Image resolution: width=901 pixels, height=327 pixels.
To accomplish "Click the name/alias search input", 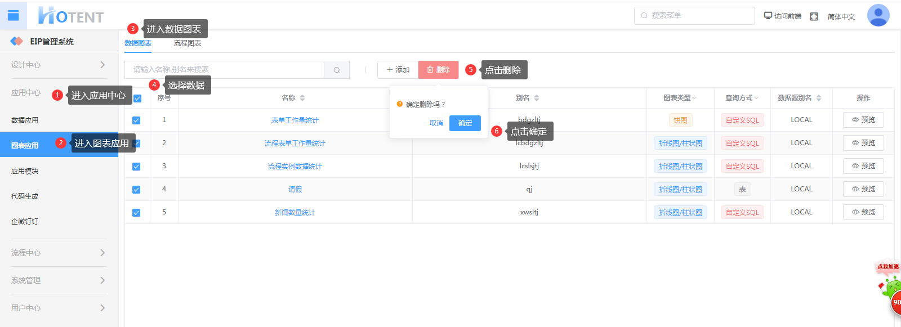I will click(x=224, y=70).
